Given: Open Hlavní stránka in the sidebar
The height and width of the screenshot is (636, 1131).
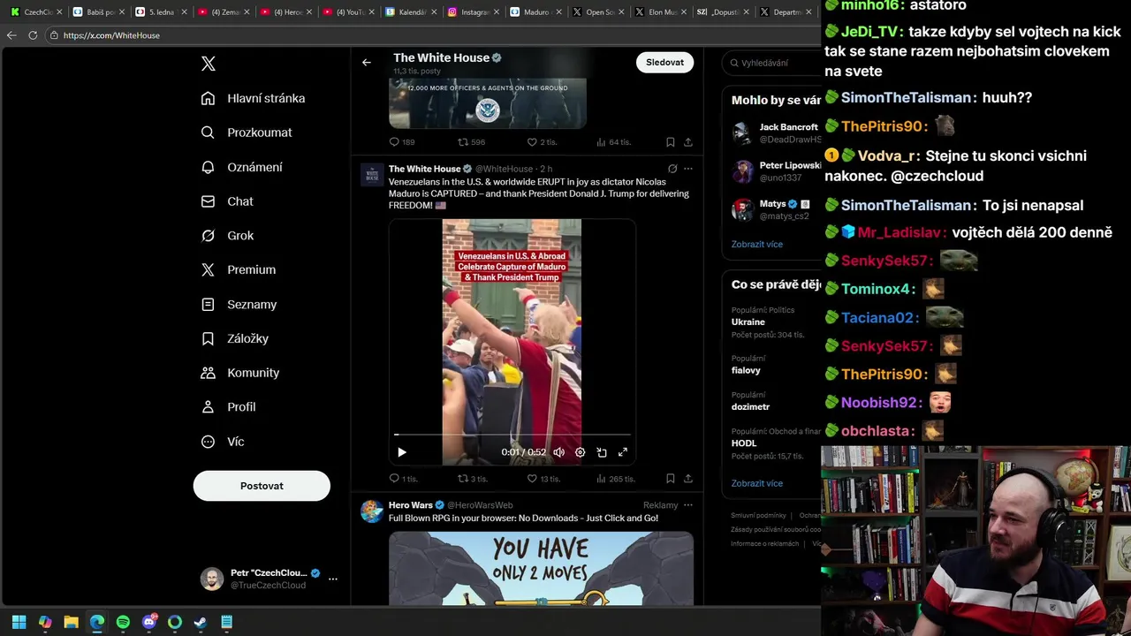Looking at the screenshot, I should point(253,98).
